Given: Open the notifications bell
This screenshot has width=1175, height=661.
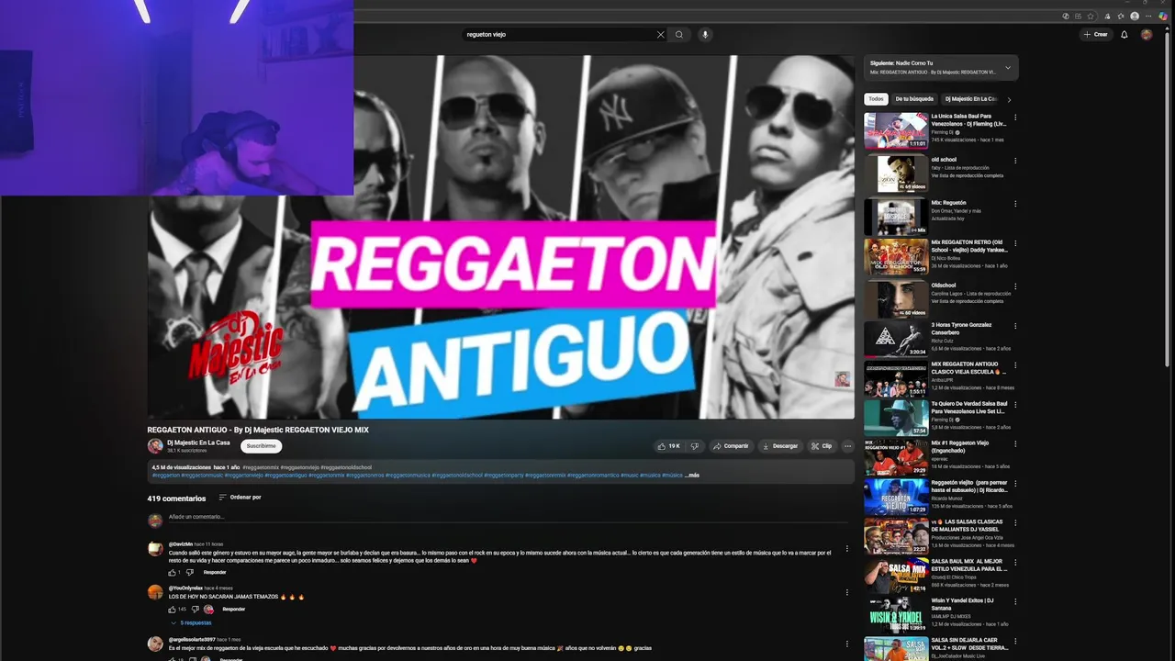Looking at the screenshot, I should (x=1125, y=35).
